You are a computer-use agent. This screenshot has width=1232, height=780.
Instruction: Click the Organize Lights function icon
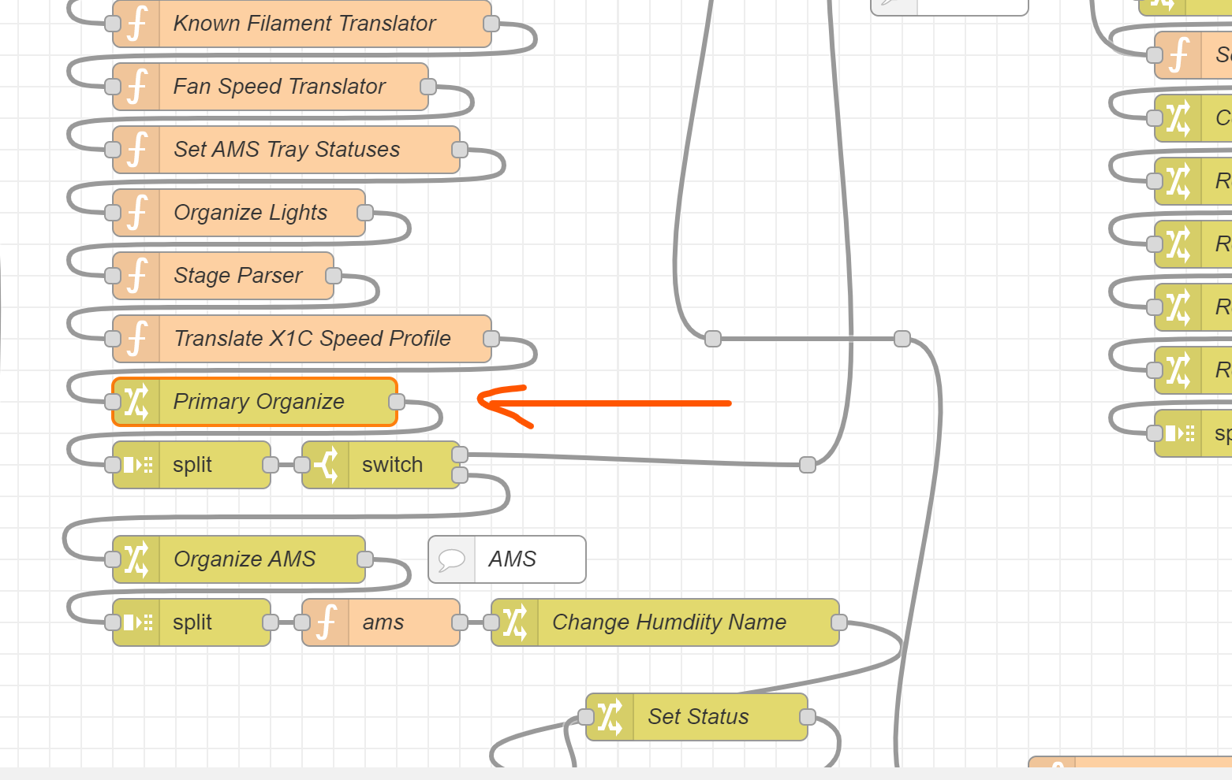[136, 213]
